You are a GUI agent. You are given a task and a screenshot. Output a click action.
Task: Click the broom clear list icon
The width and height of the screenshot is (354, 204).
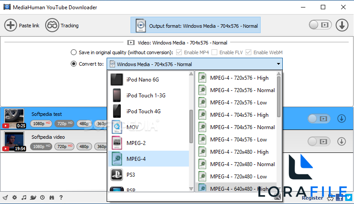[5, 197]
